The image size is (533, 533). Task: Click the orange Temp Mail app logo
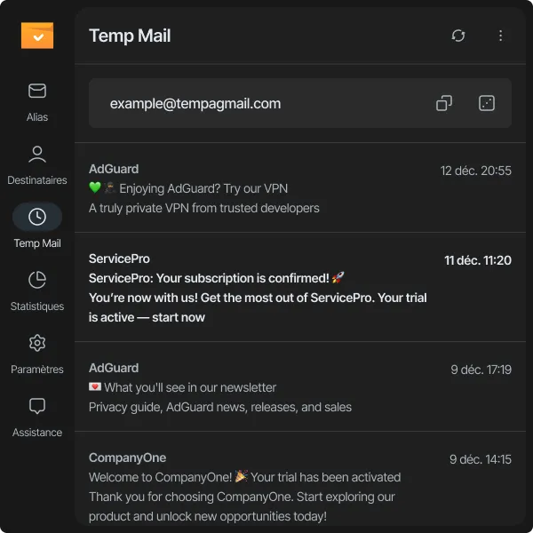click(x=37, y=36)
